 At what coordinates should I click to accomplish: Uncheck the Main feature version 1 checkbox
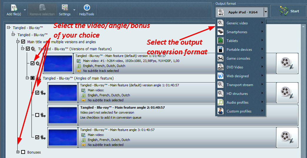[32, 63]
